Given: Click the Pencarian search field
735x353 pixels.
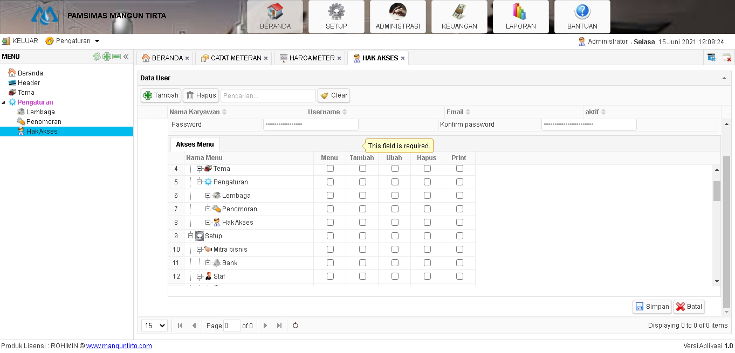Looking at the screenshot, I should point(268,95).
